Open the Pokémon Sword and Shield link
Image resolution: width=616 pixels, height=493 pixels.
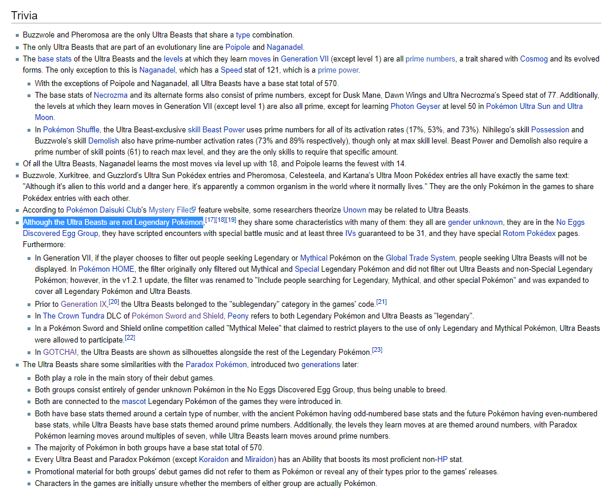pos(177,316)
